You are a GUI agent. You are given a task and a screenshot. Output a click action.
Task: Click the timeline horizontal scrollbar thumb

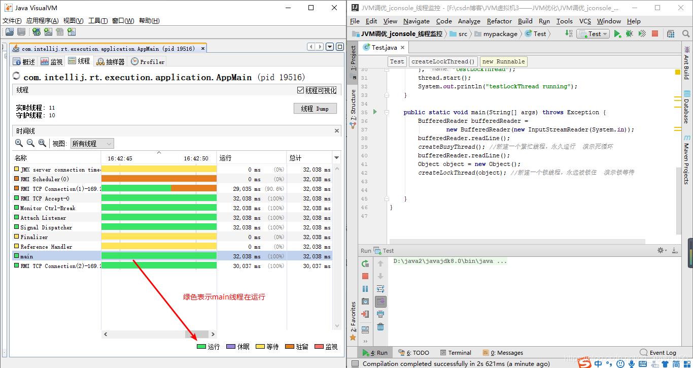(197, 334)
